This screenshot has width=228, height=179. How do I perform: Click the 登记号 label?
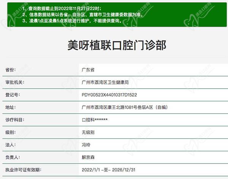point(13,95)
